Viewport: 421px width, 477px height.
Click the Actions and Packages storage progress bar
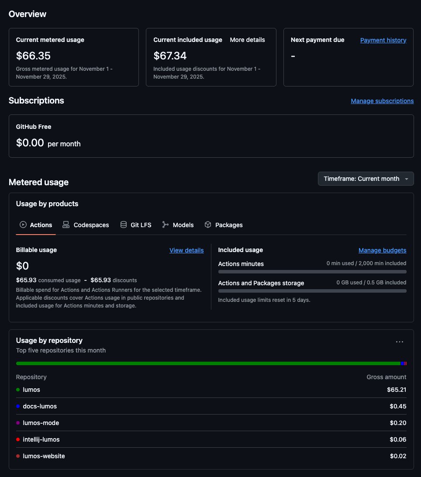312,291
